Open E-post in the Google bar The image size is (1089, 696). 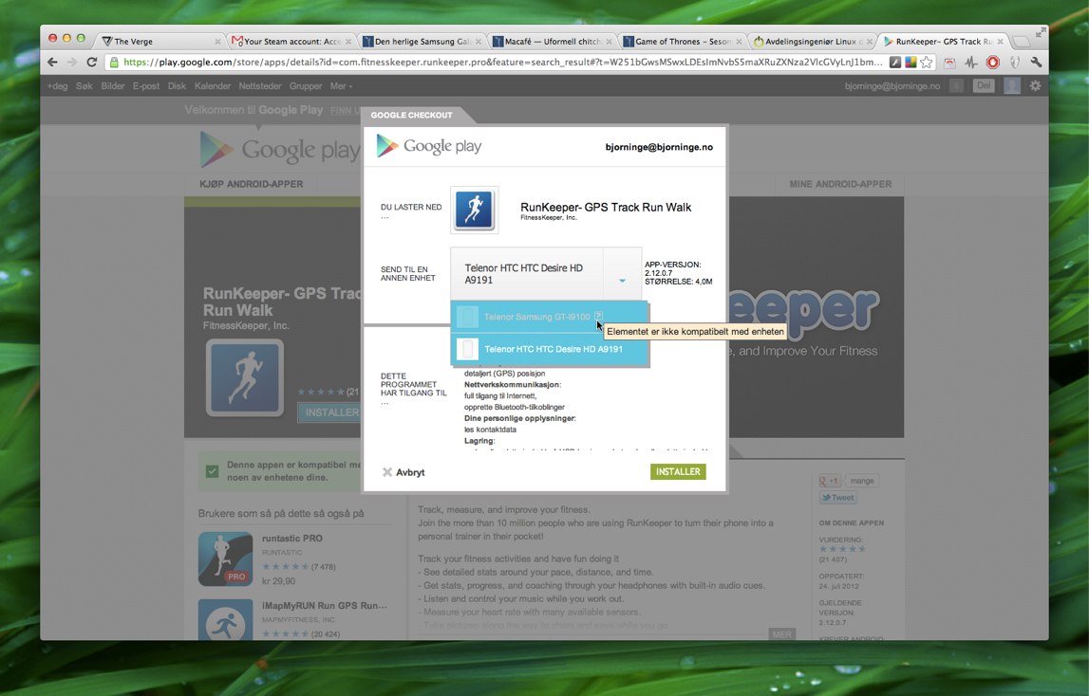pos(146,86)
